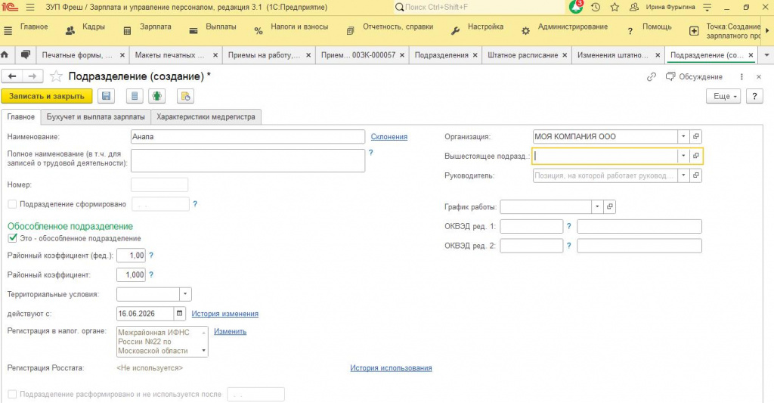Open notifications bell icon

pos(575,8)
